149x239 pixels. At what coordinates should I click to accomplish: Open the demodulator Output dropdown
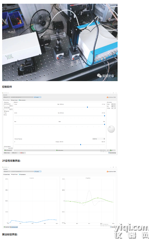114,104
